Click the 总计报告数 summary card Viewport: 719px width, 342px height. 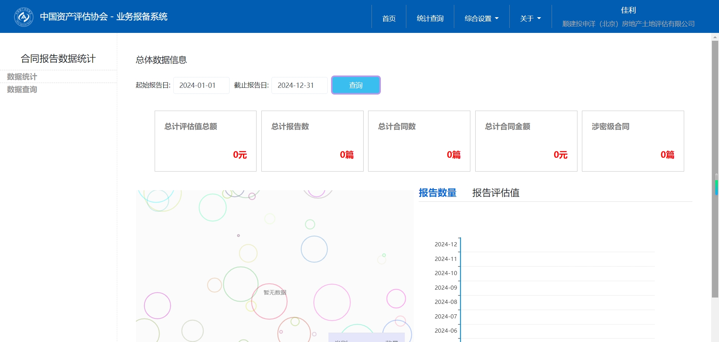point(312,141)
